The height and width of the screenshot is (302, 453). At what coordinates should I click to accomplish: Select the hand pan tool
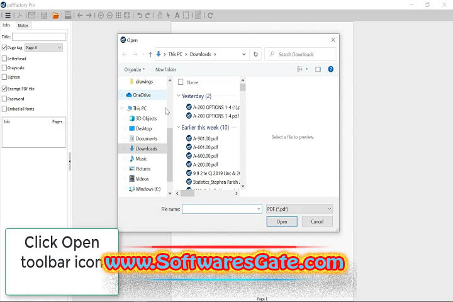[x=160, y=15]
